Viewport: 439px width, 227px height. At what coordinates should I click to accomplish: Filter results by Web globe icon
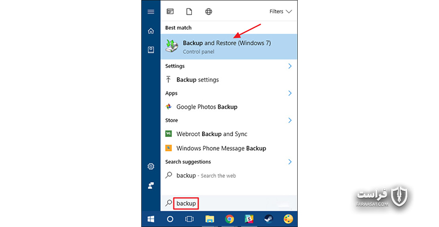[209, 11]
